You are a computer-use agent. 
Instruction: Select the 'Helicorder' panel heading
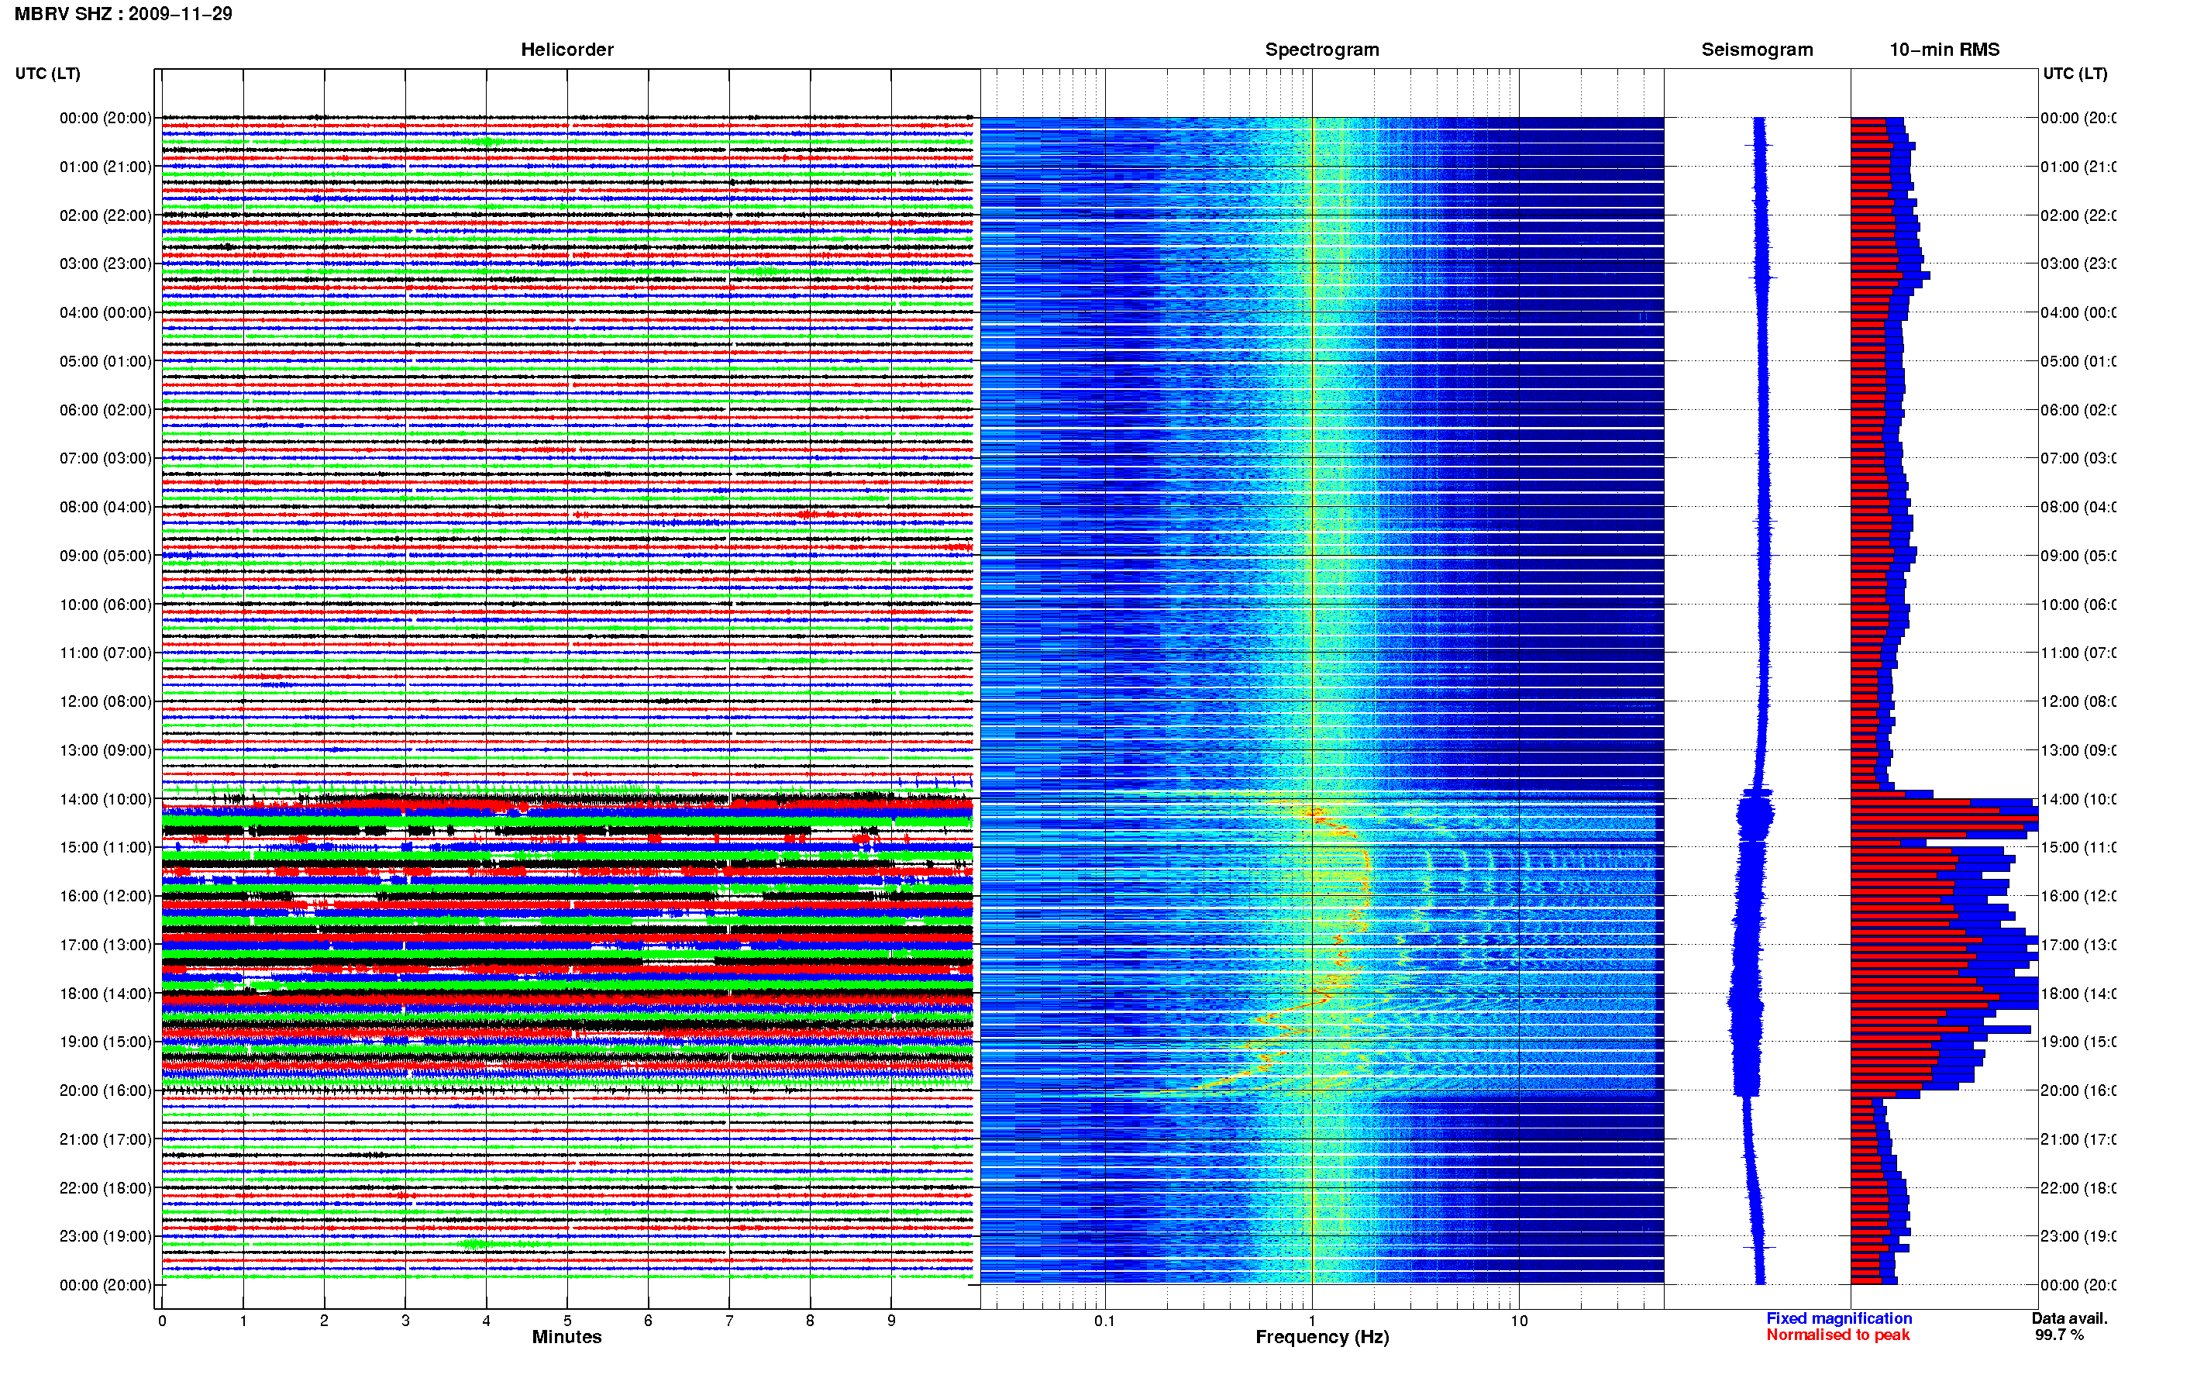click(566, 50)
